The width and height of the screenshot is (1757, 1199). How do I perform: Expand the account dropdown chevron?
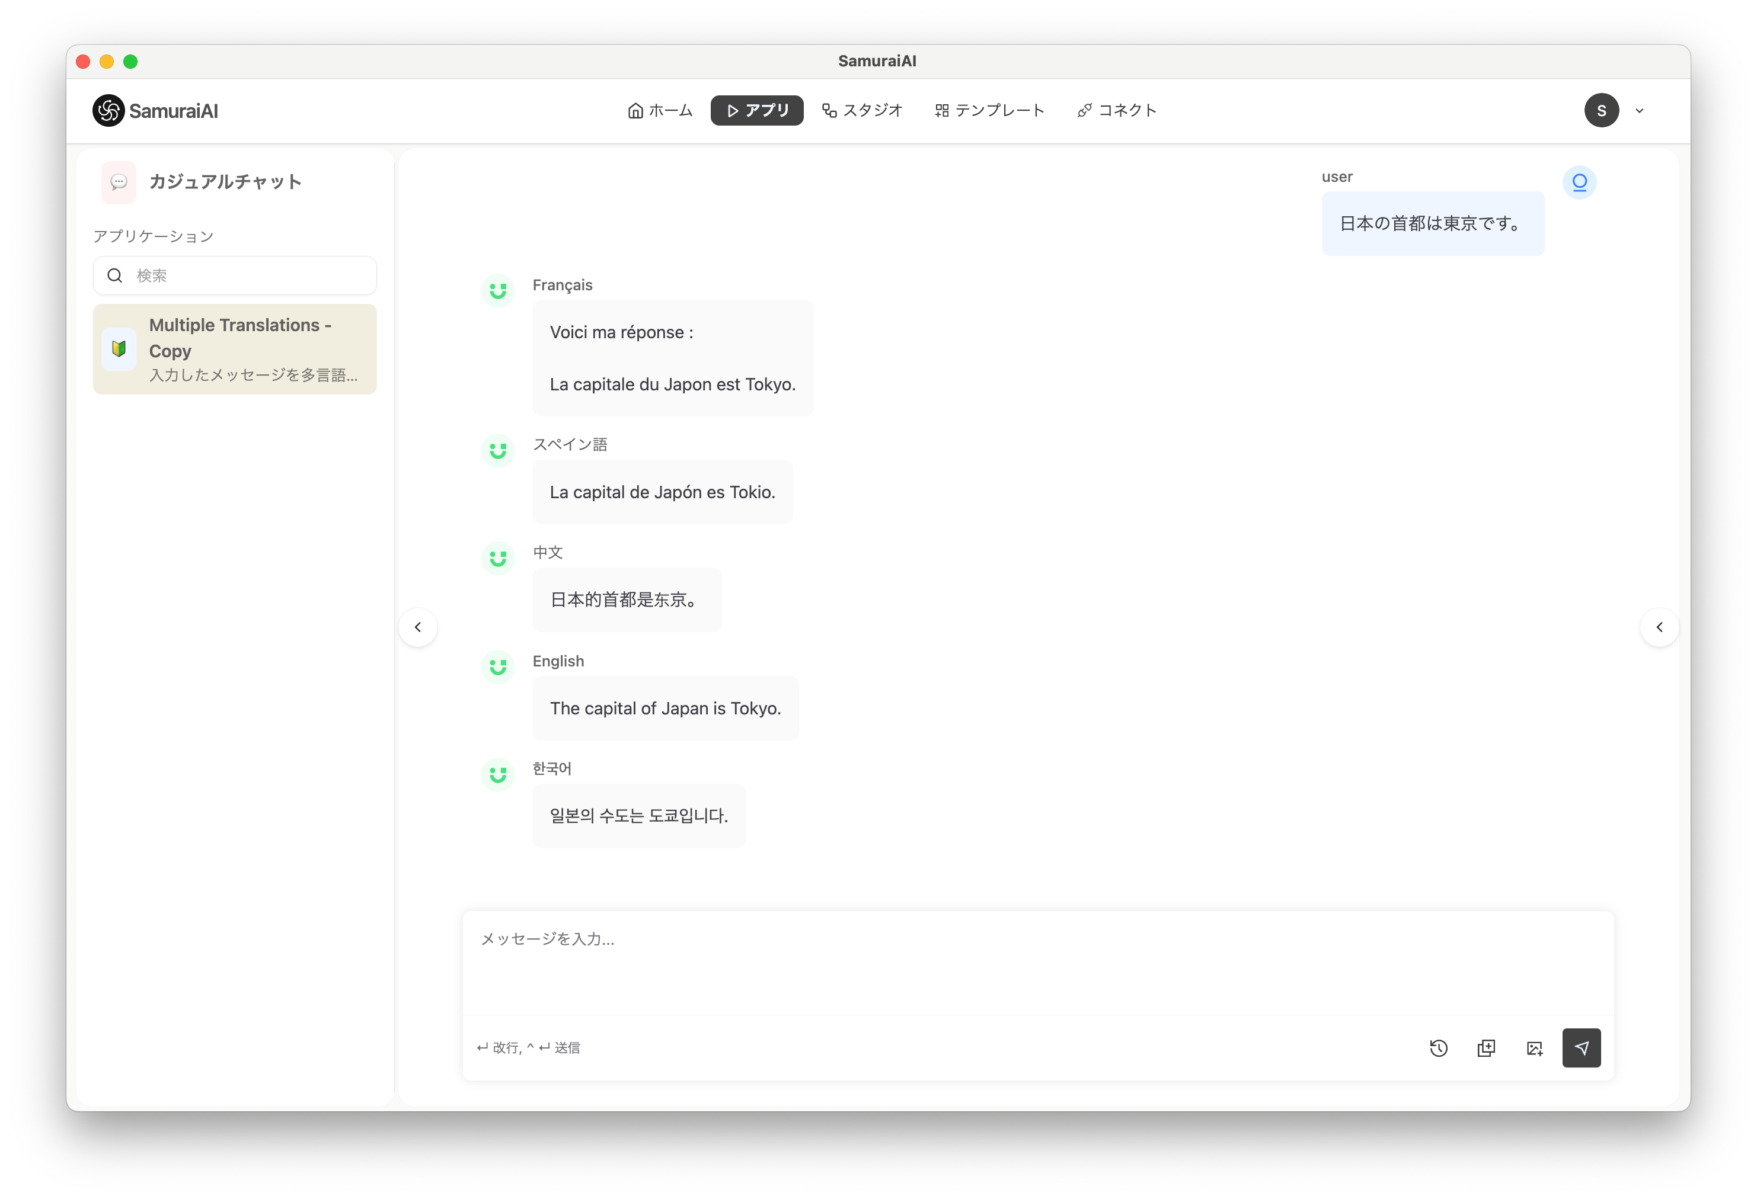click(x=1639, y=111)
